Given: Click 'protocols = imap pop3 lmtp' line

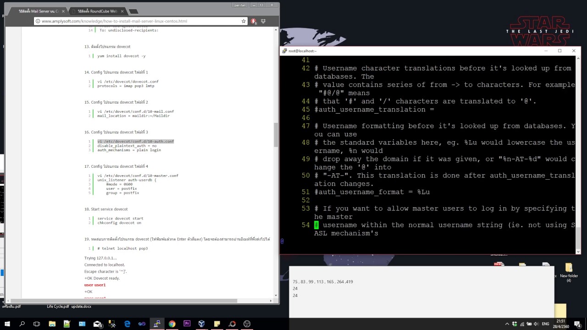Looking at the screenshot, I should (x=126, y=86).
